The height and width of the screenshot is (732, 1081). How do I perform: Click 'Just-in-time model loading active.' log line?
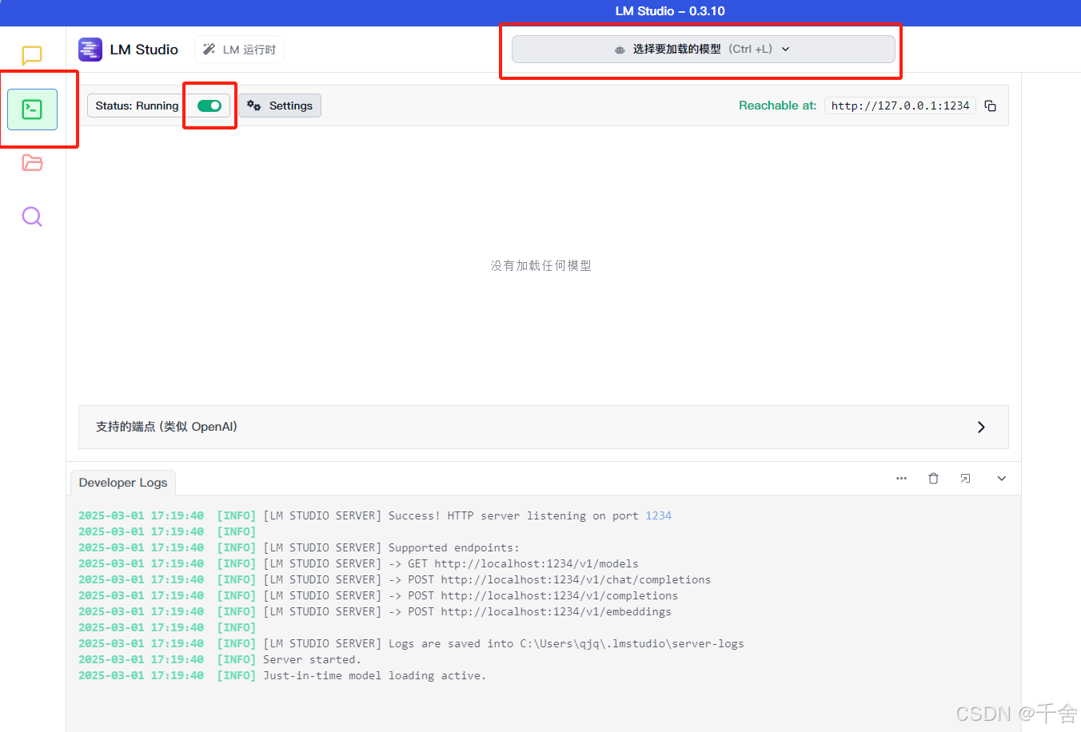click(x=282, y=675)
